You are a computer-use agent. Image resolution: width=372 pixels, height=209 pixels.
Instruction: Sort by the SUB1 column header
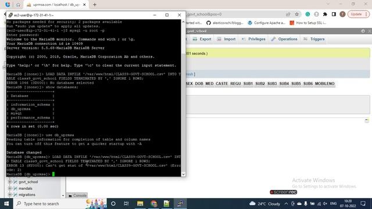pyautogui.click(x=248, y=84)
